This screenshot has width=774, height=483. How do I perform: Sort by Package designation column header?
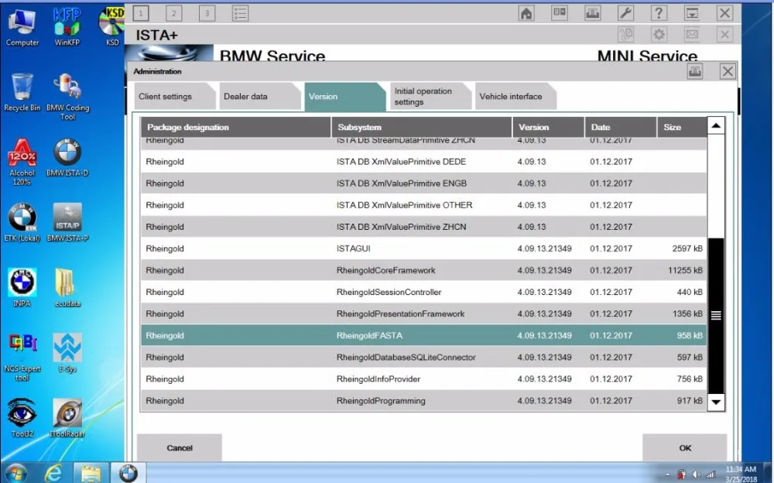click(235, 127)
